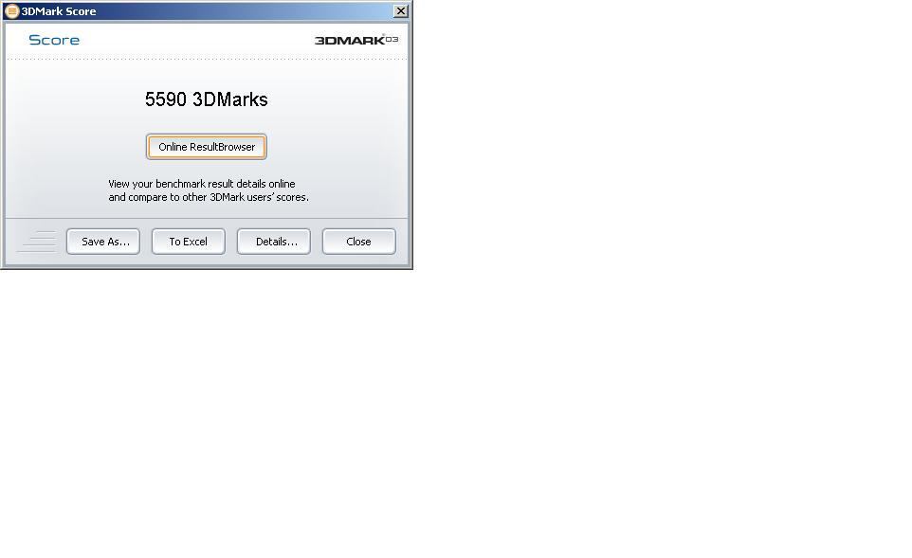Click the 3DMARK03 logo
Screen dimensions: 912x558
pyautogui.click(x=356, y=40)
